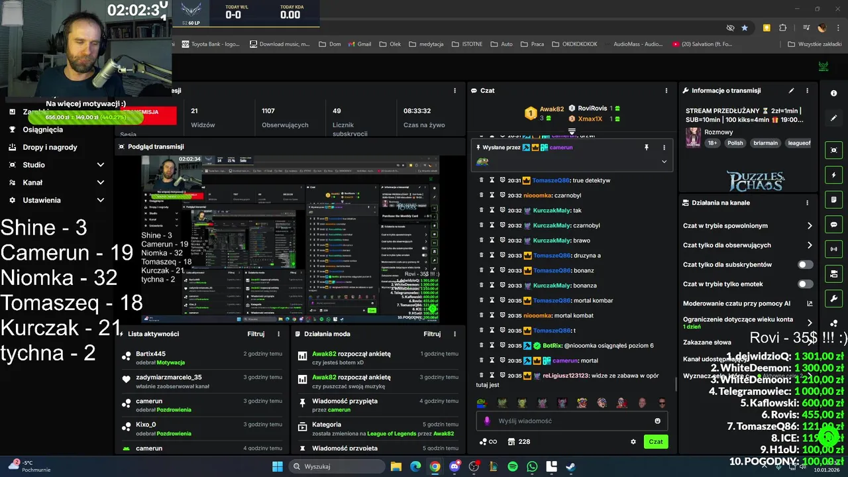Click the briarmain stream tag
Image resolution: width=848 pixels, height=477 pixels.
pos(765,143)
